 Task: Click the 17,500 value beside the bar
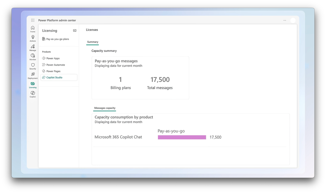tap(215, 137)
